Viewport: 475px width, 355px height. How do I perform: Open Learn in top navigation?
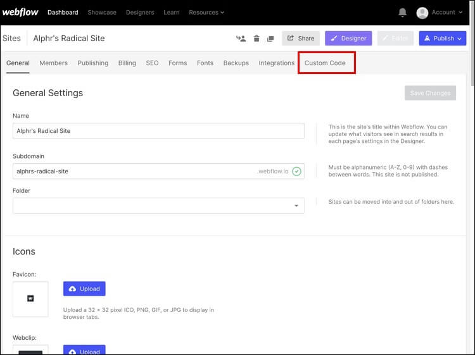point(172,13)
